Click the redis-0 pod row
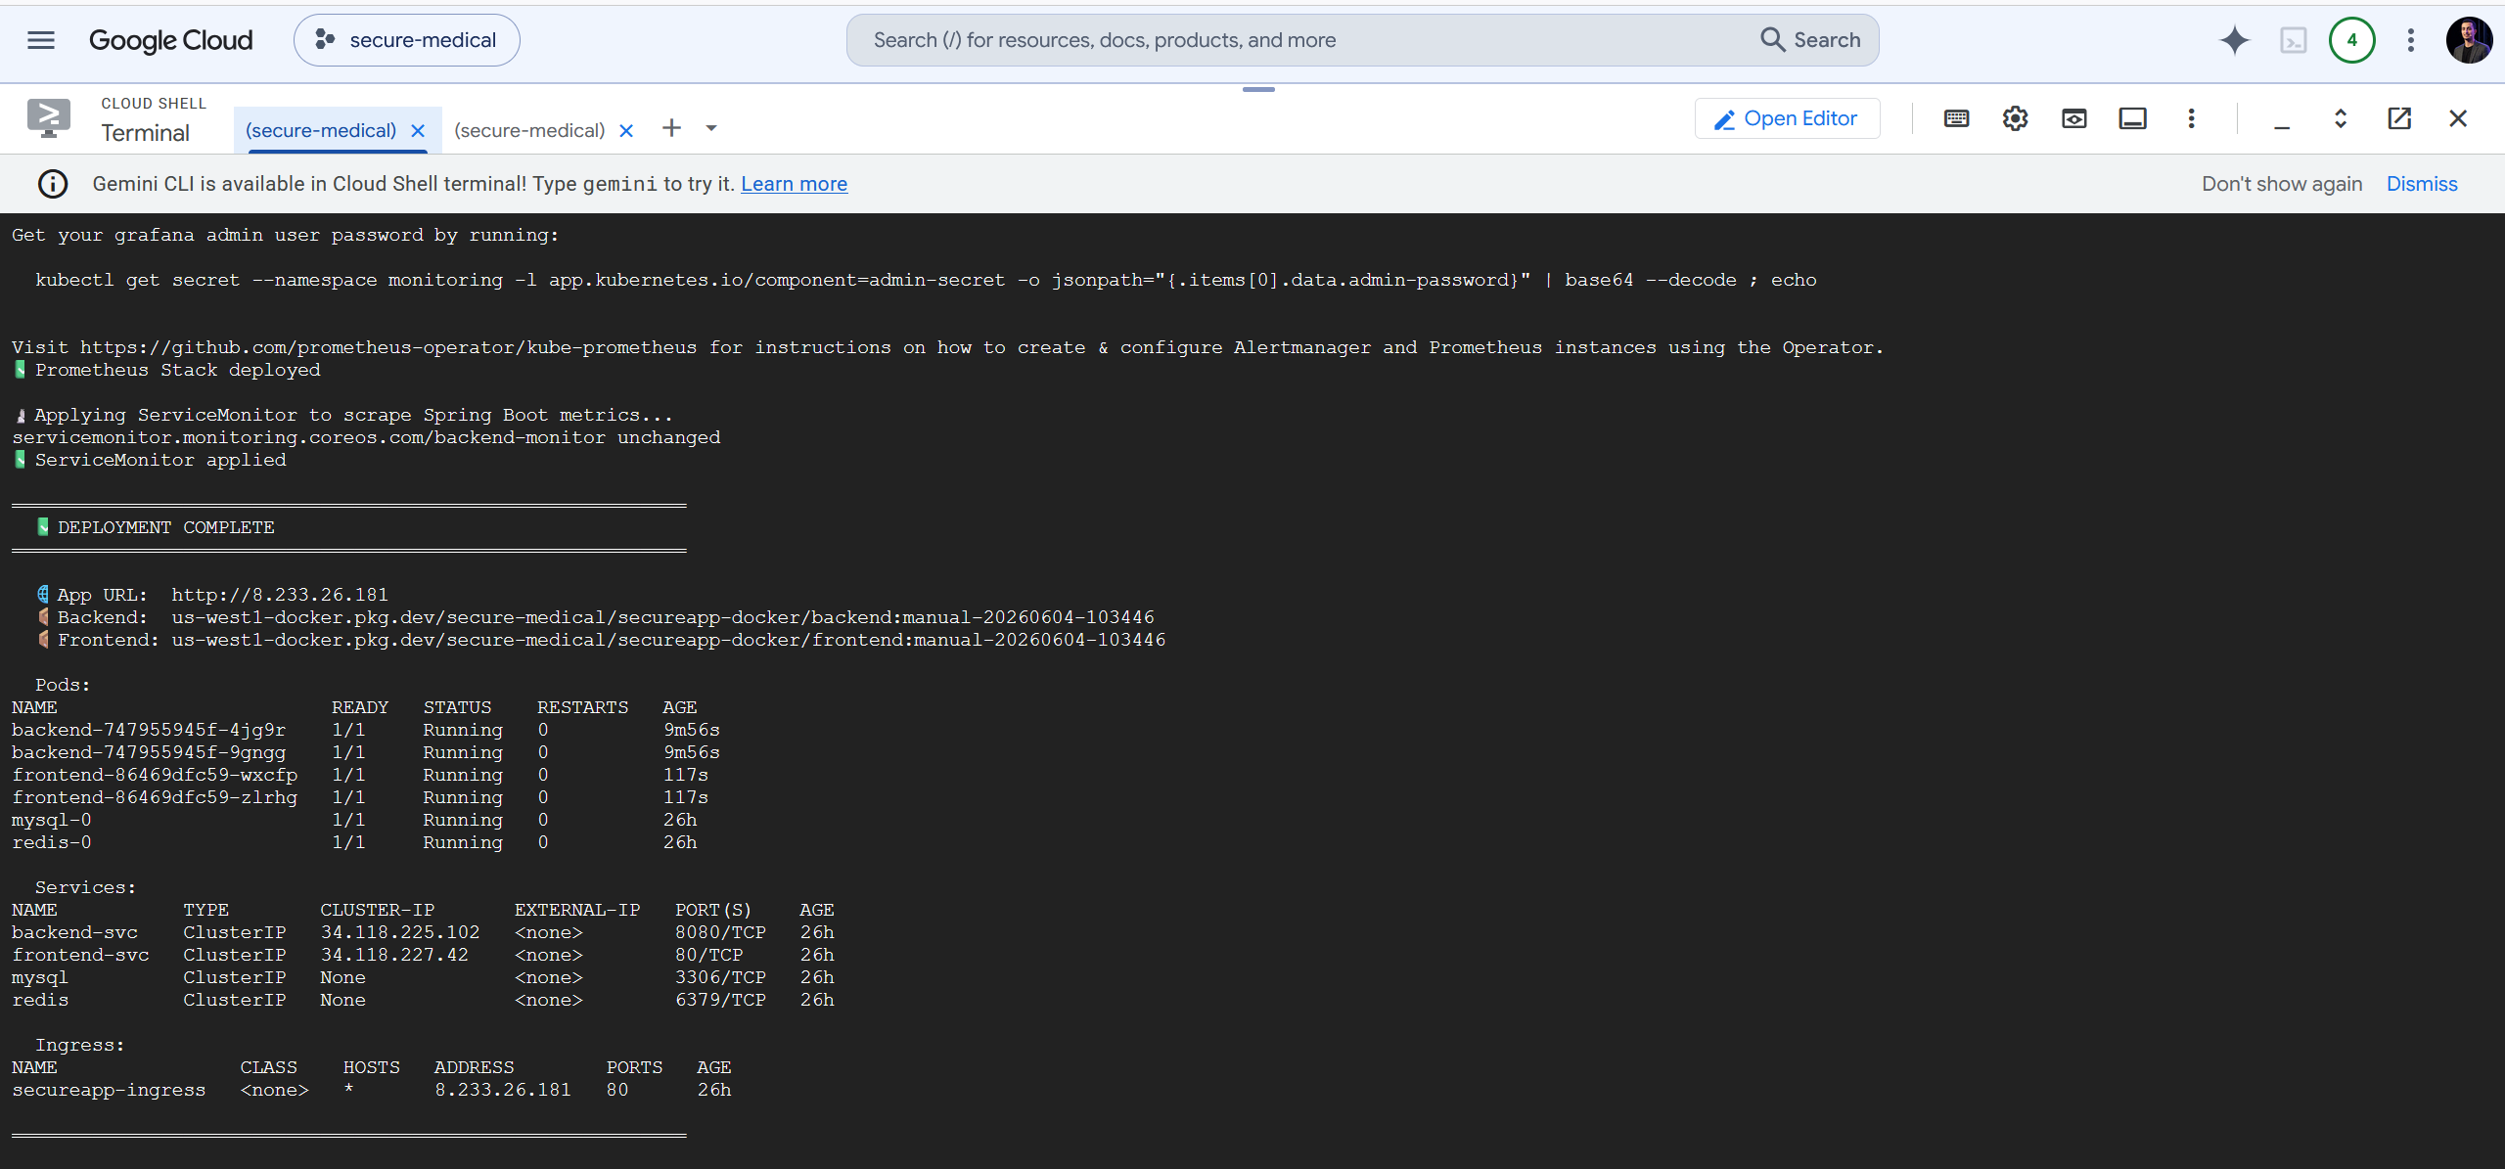Image resolution: width=2505 pixels, height=1169 pixels. coord(354,842)
